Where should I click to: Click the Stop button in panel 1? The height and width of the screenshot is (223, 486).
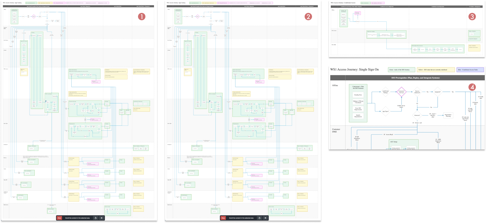click(x=60, y=218)
